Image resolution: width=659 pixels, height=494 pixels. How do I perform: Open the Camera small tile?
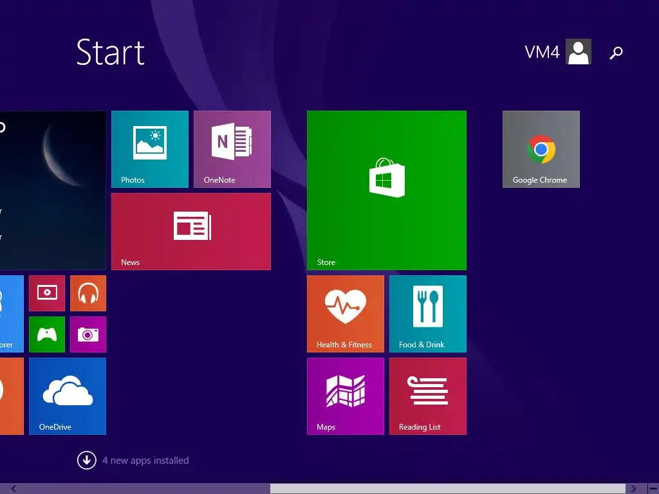tap(88, 334)
